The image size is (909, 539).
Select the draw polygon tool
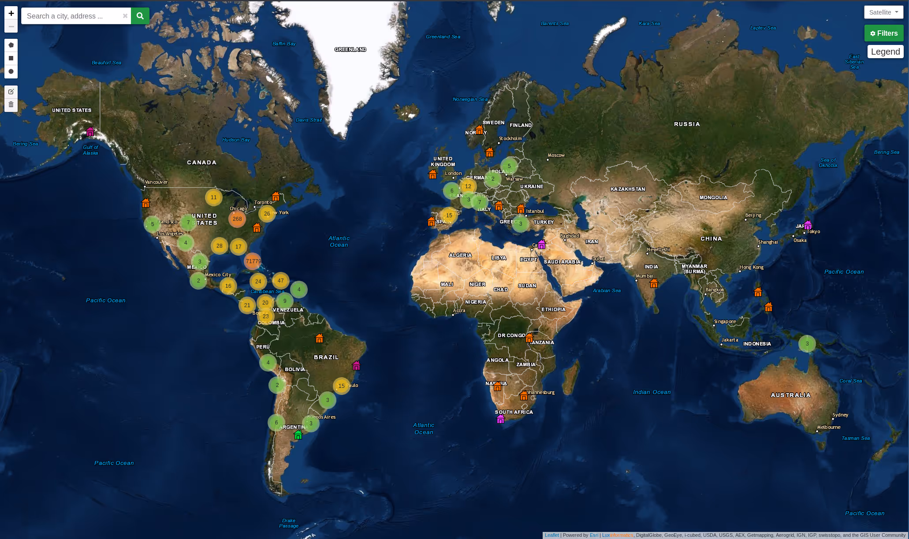tap(11, 45)
